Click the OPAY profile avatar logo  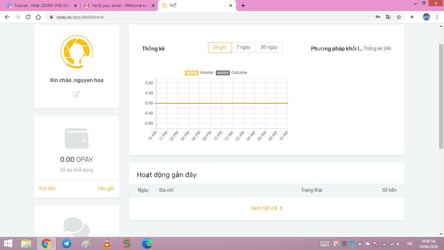click(x=77, y=52)
